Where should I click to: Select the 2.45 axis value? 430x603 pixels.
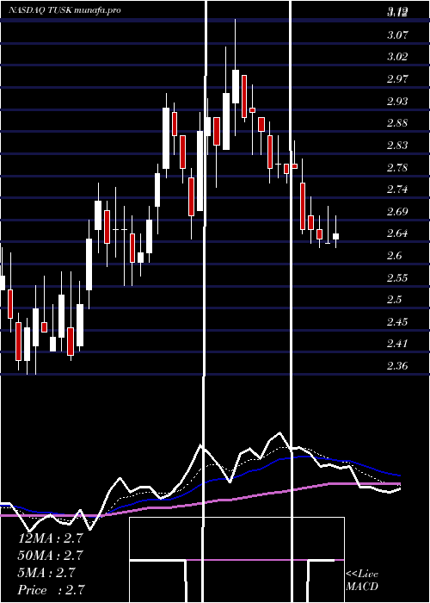tap(397, 322)
